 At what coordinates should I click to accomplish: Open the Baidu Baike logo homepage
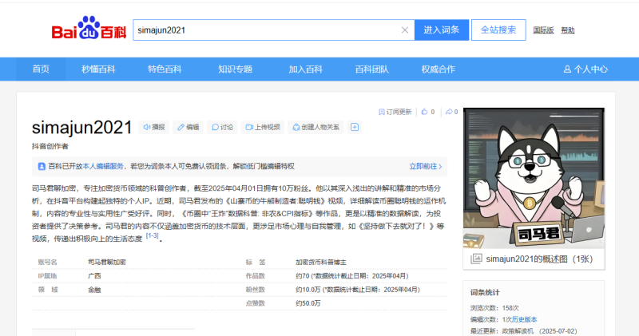tap(89, 28)
